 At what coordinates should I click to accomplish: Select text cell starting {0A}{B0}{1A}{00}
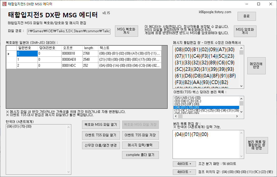tap(130, 66)
